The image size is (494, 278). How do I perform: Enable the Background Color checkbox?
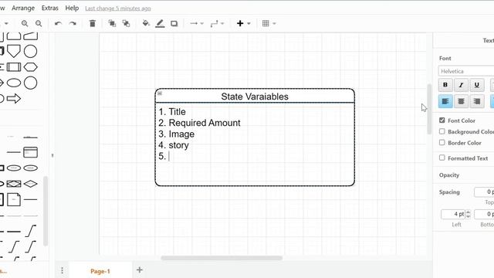[442, 131]
